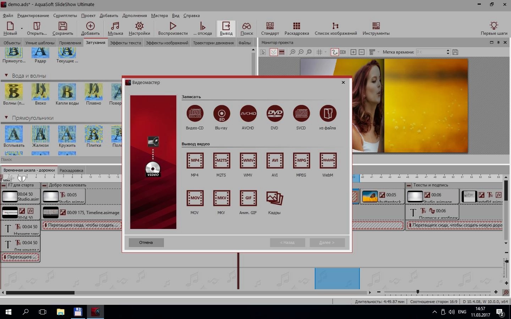Open Поиск binoculars search tool

(247, 28)
